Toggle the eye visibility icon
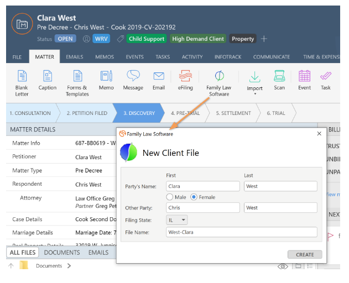This screenshot has height=283, width=349. pos(283,266)
